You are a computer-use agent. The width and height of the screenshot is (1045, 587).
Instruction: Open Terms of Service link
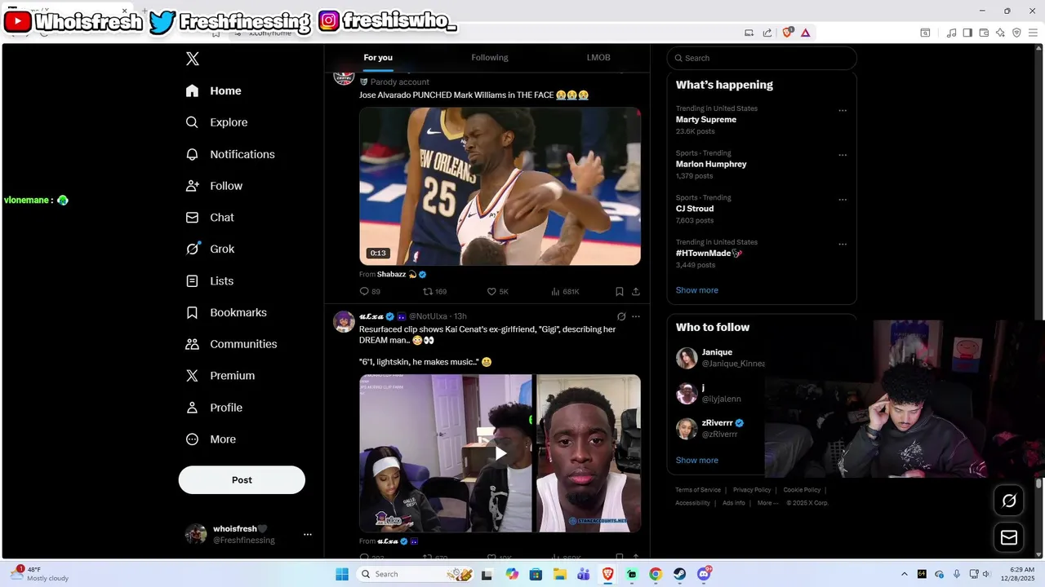[x=698, y=490]
